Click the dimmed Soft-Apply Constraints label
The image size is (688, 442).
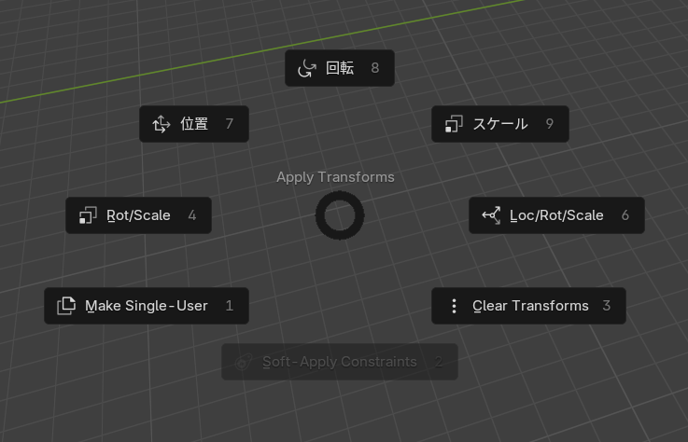(x=340, y=362)
